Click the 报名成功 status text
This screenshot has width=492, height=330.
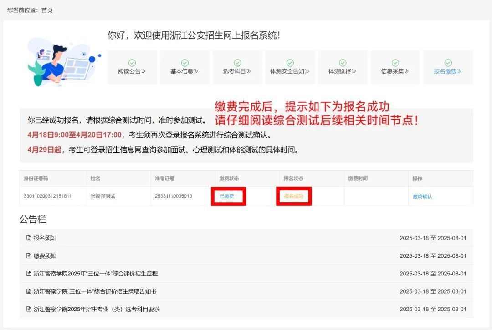tap(294, 196)
